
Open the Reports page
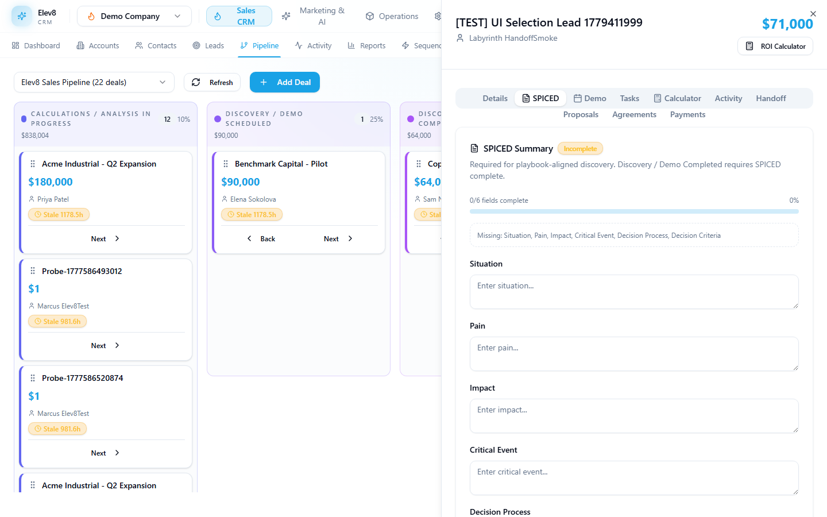point(366,45)
